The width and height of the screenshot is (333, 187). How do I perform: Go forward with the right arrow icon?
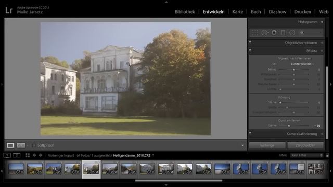(x=41, y=155)
